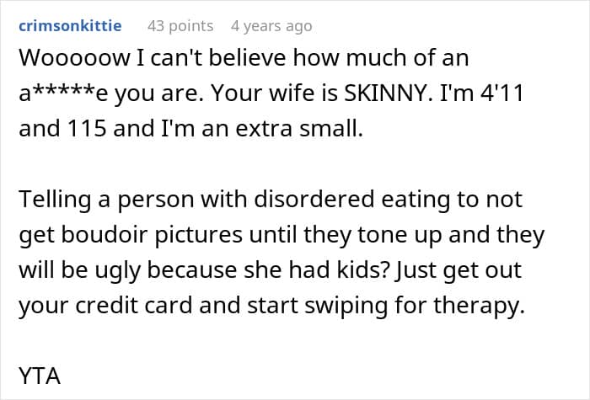Click the censored word 'a*****e'
590x400 pixels.
pyautogui.click(x=63, y=93)
